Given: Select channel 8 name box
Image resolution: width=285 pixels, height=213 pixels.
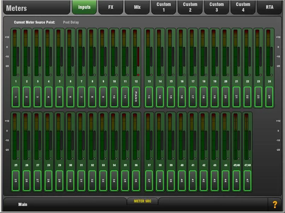Looking at the screenshot, I should 92,97.
